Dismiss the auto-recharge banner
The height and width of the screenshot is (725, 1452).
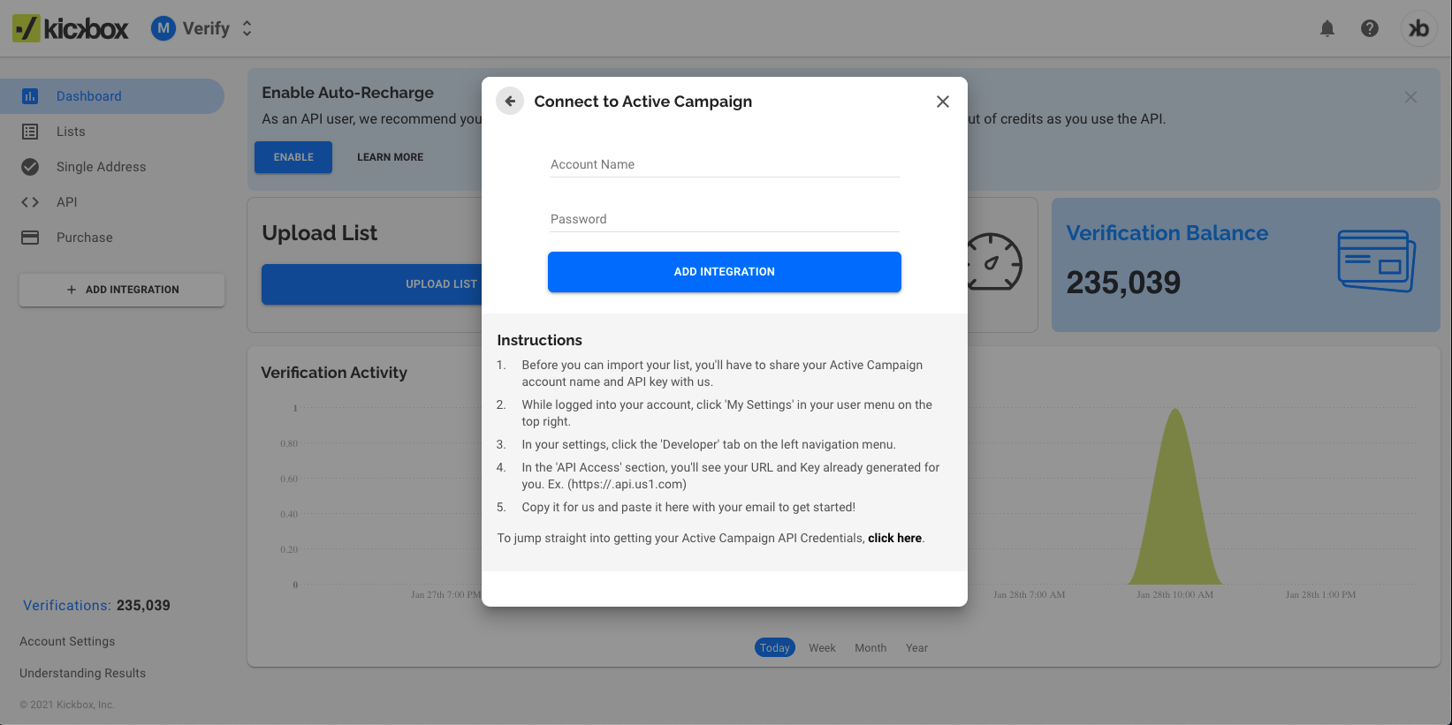[1410, 97]
